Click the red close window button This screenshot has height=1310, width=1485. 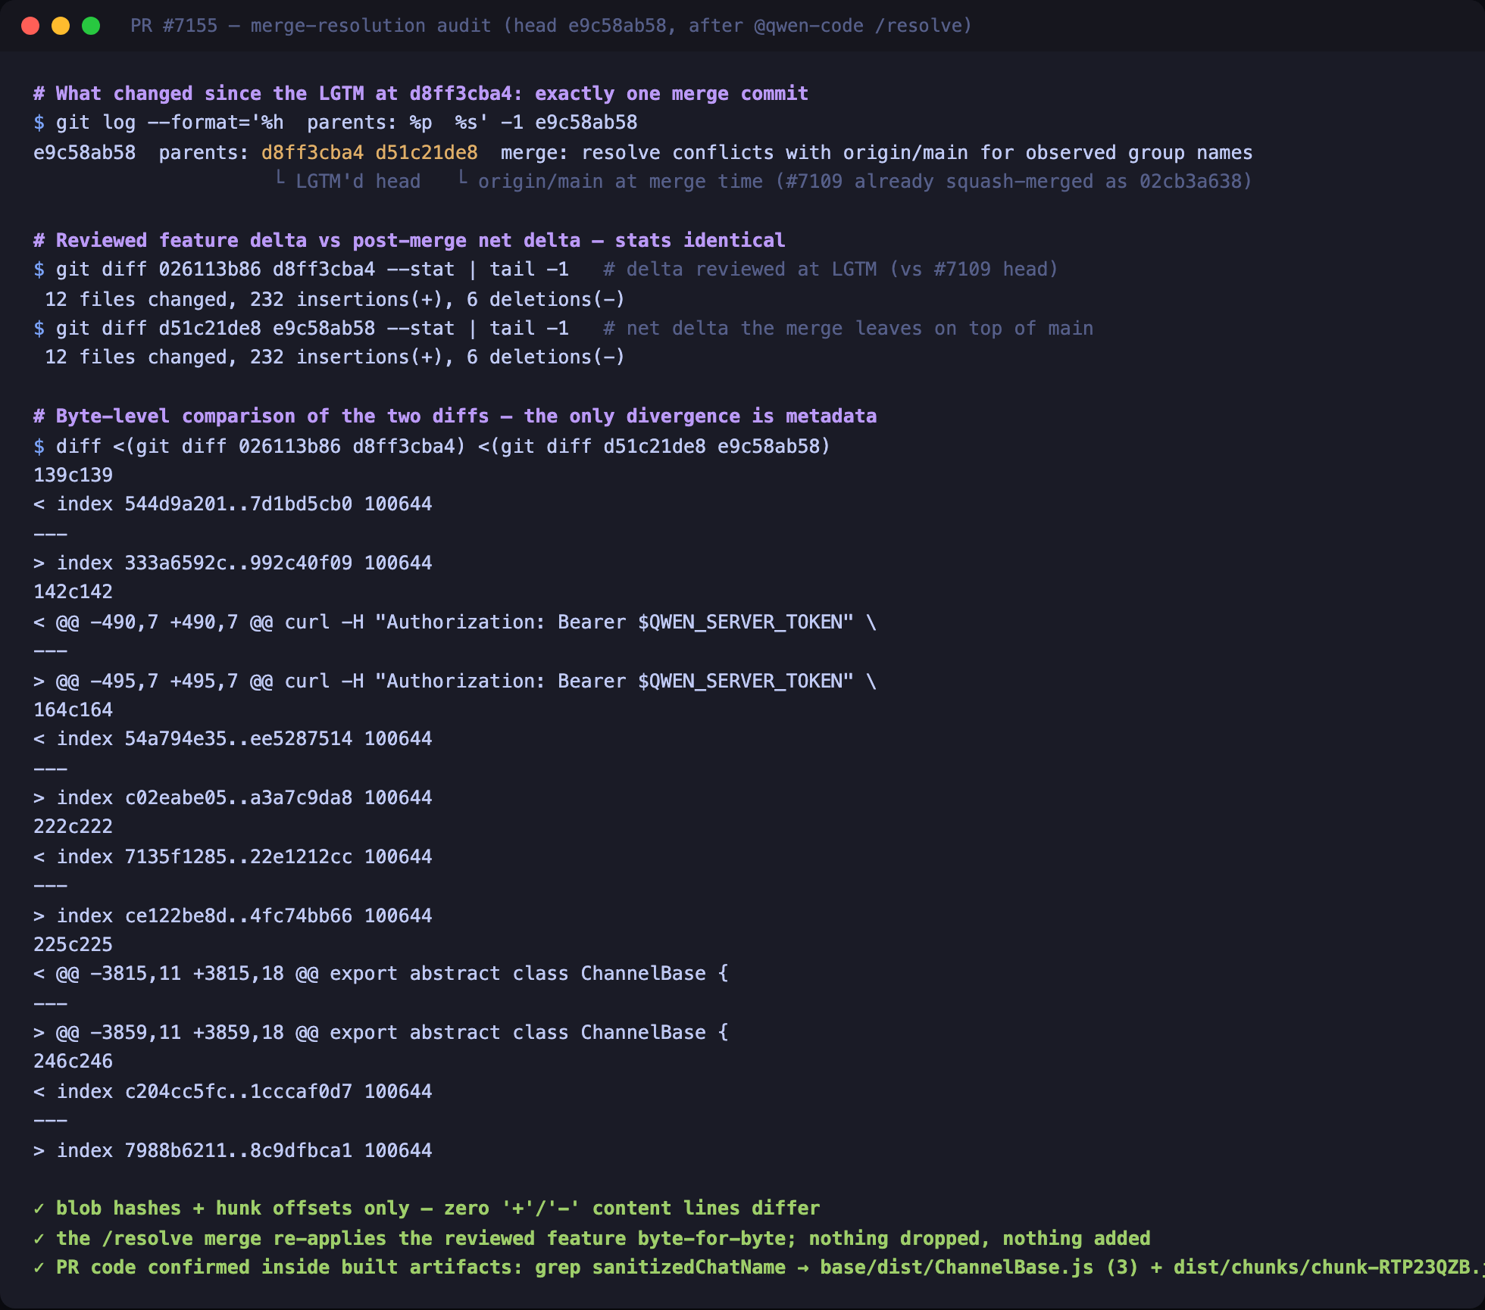pos(30,26)
